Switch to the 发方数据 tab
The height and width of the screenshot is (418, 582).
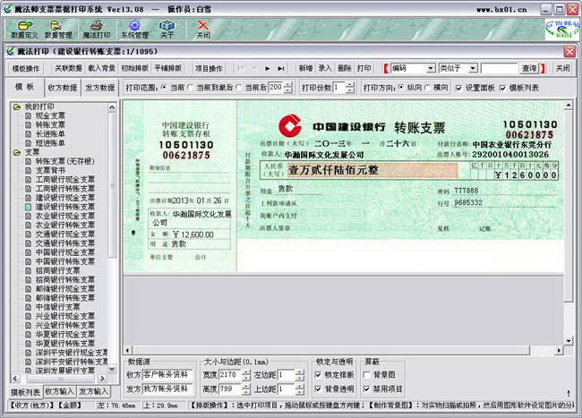click(100, 88)
